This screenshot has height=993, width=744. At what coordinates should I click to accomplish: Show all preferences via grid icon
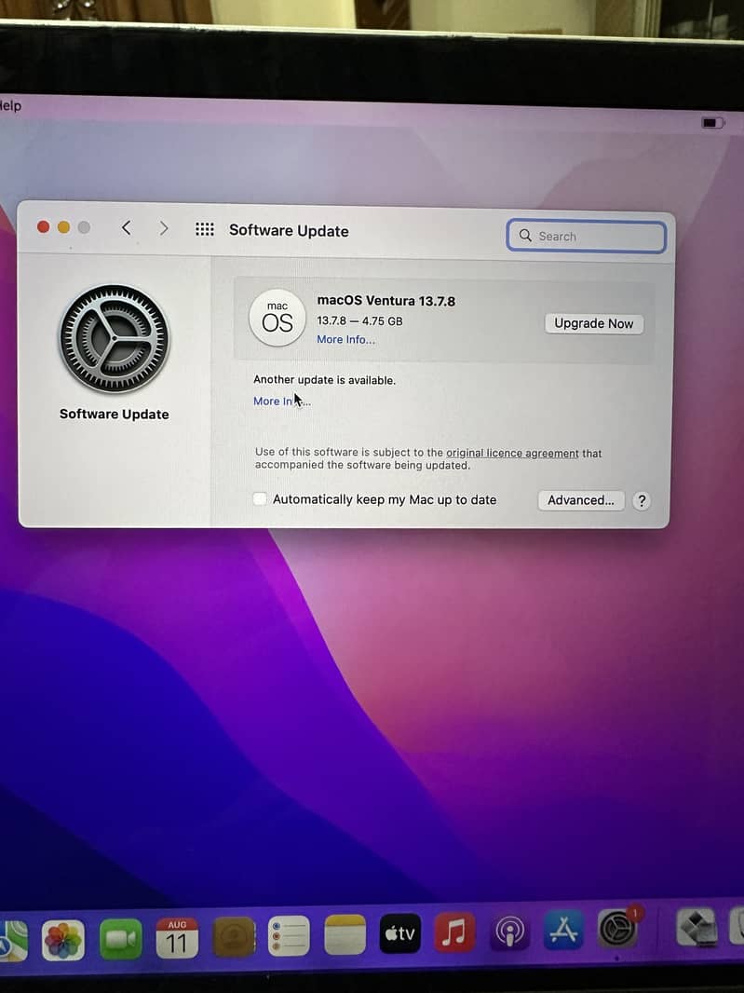205,228
